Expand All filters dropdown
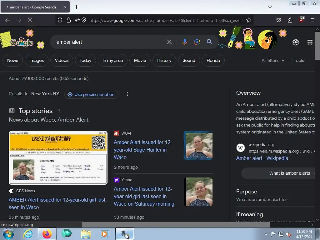The width and height of the screenshot is (320, 240). pyautogui.click(x=273, y=60)
